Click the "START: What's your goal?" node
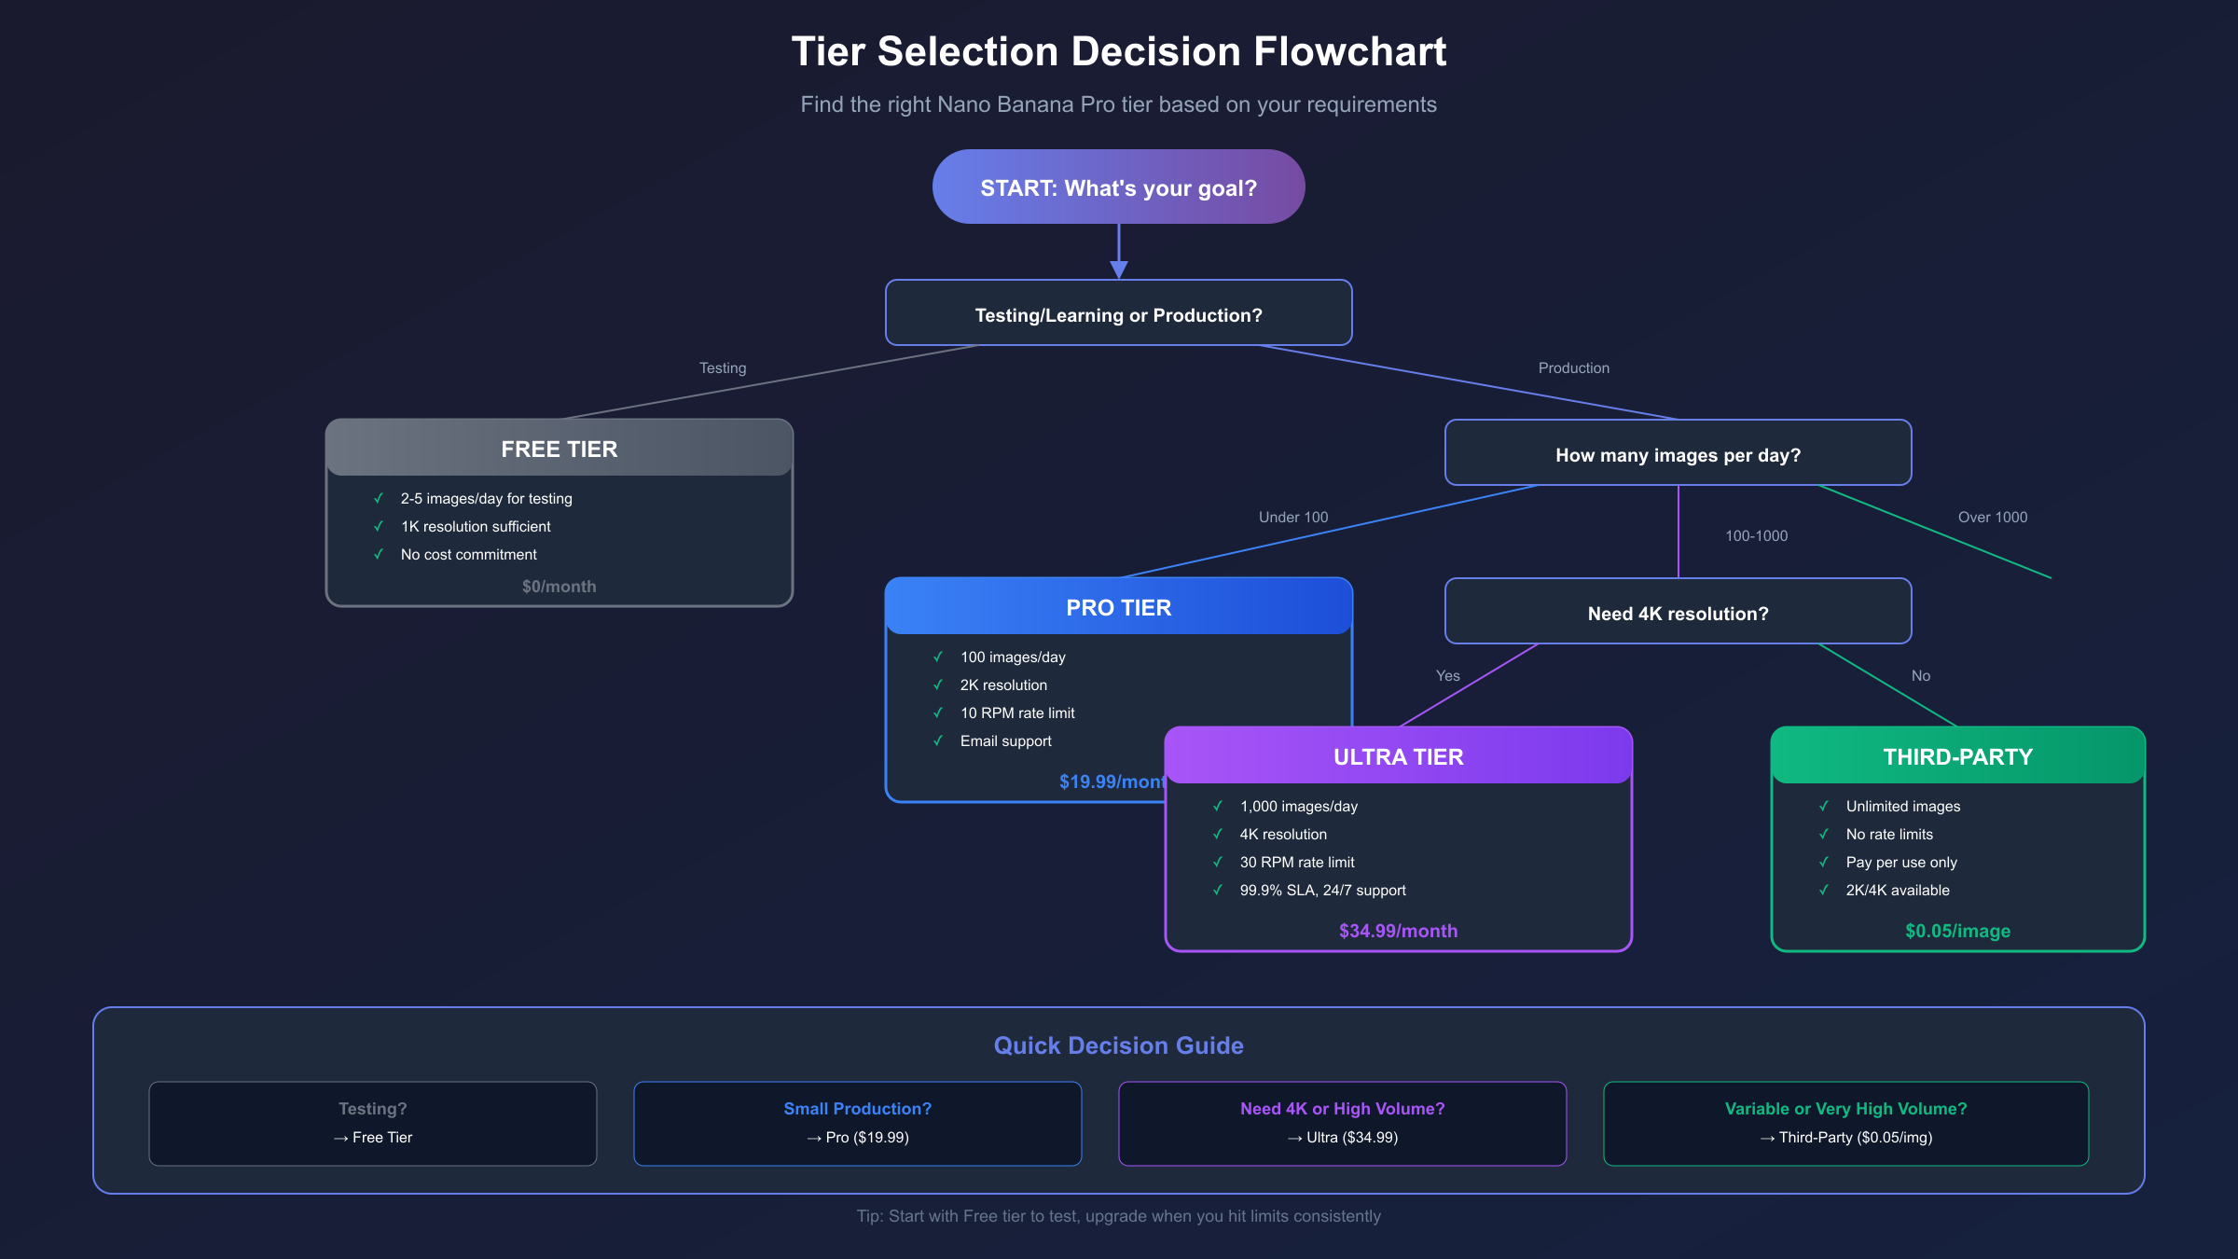The width and height of the screenshot is (2238, 1259). 1118,187
